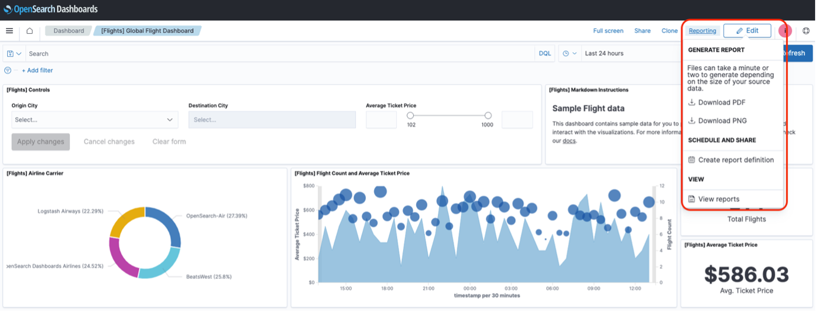This screenshot has width=818, height=312.
Task: Clone the dashboard
Action: 670,31
